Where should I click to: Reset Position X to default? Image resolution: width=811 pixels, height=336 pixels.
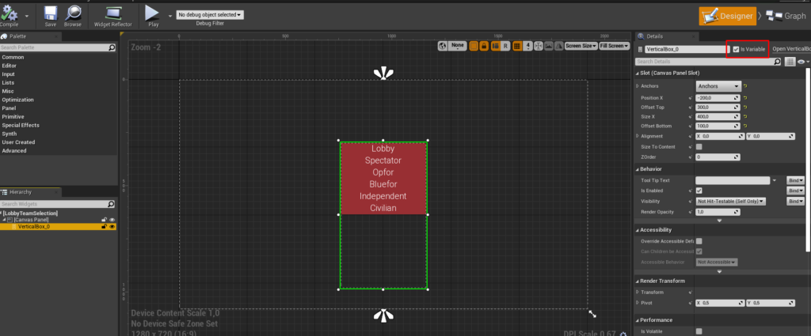click(x=745, y=97)
